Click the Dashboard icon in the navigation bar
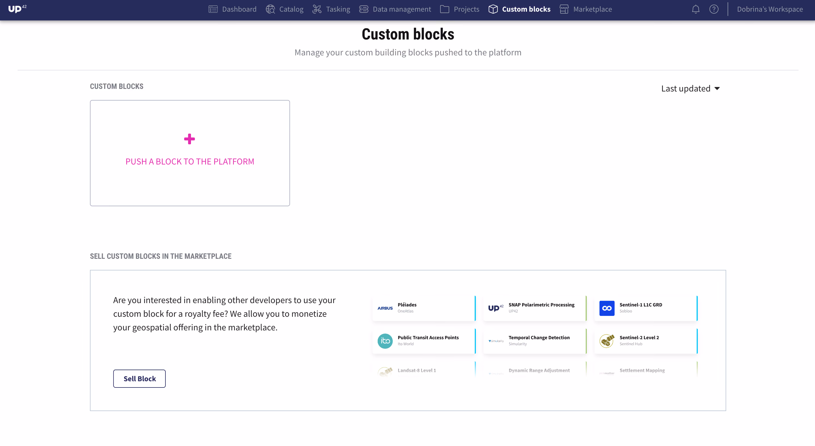The width and height of the screenshot is (815, 446). [x=213, y=9]
